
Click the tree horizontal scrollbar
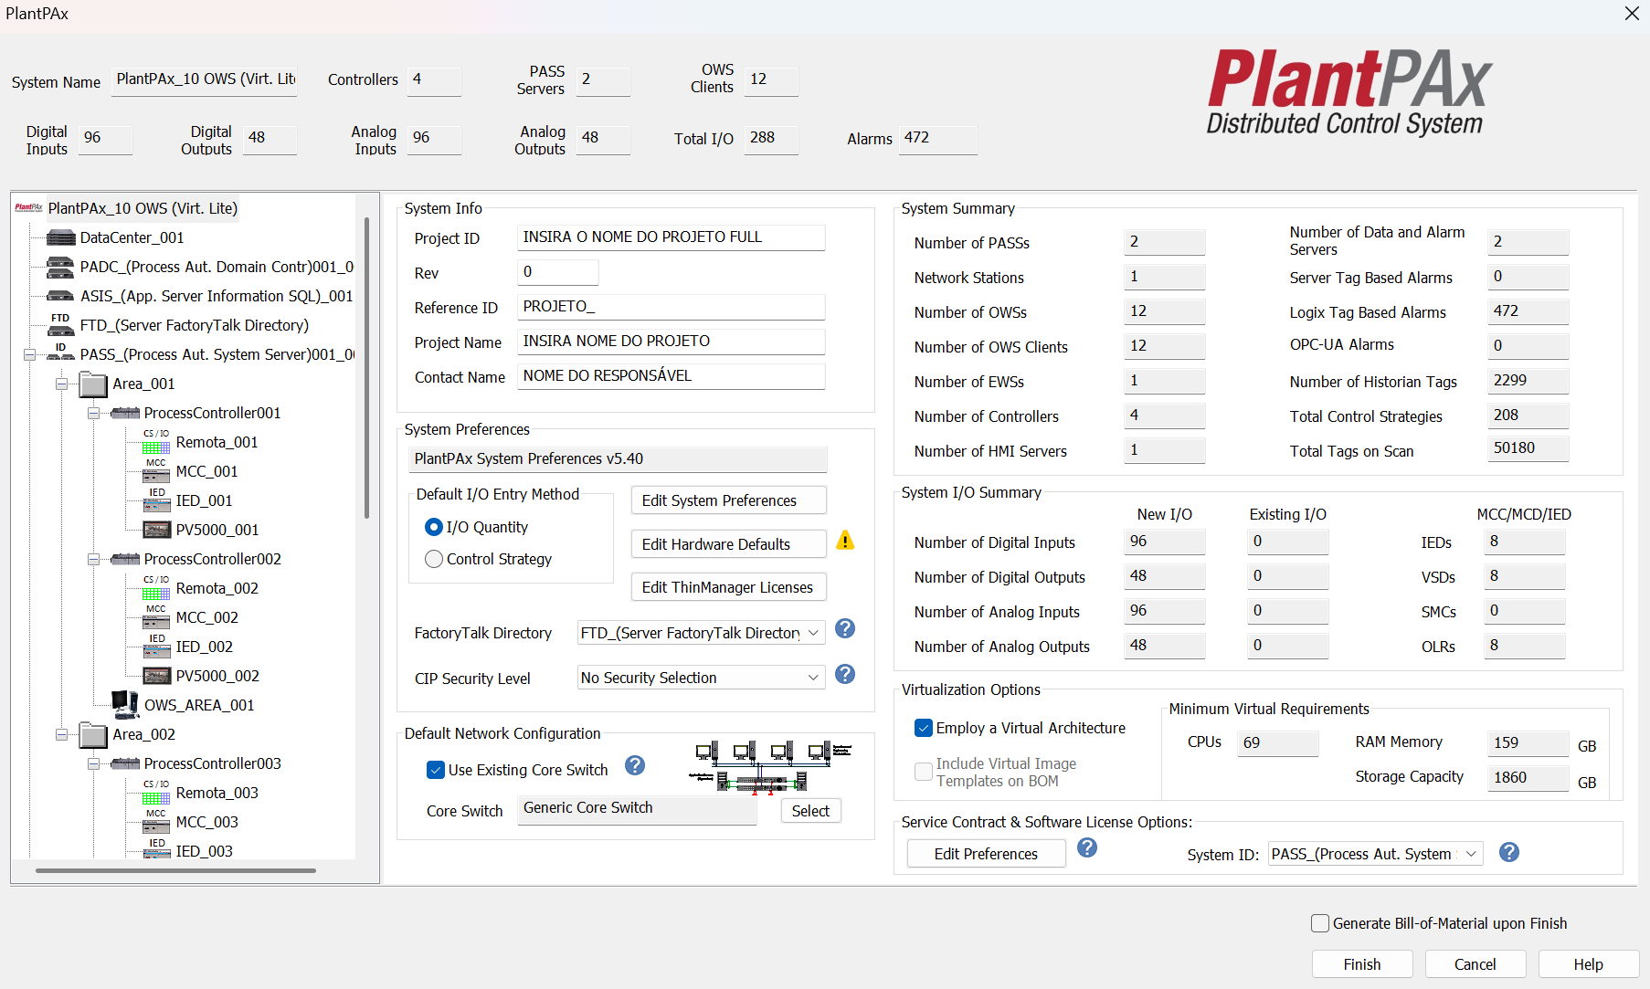pos(175,870)
